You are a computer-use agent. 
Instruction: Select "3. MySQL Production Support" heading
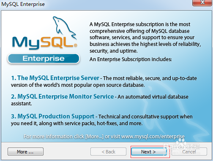(x=52, y=116)
